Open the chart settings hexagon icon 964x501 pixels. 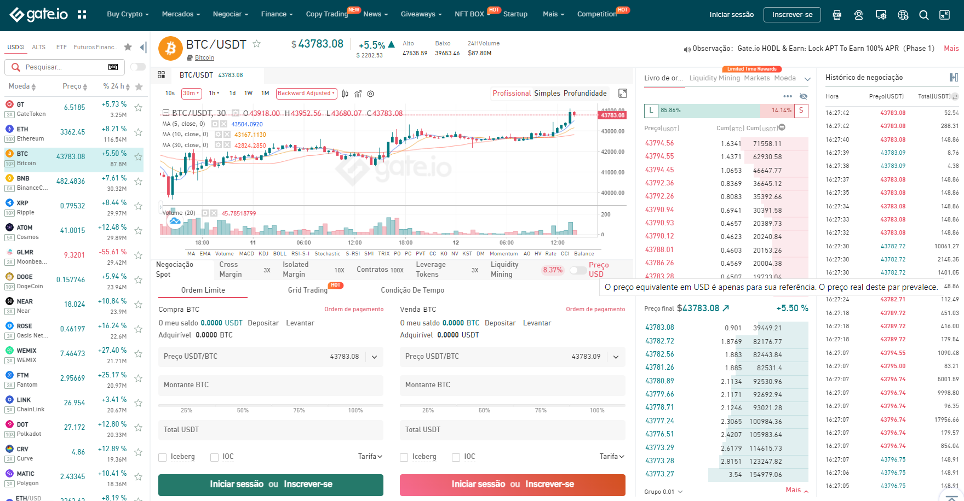coord(371,94)
